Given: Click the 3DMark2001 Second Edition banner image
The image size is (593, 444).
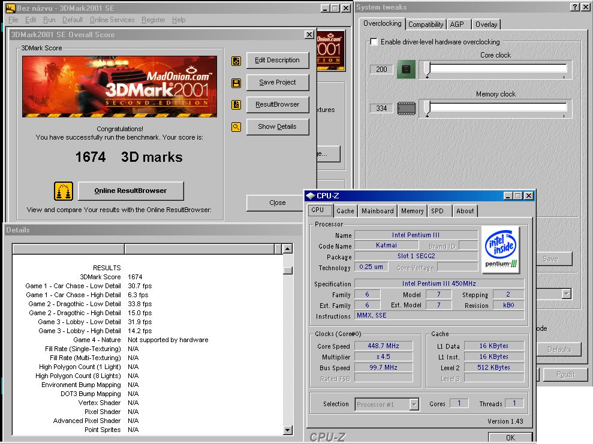Looking at the screenshot, I should [119, 86].
